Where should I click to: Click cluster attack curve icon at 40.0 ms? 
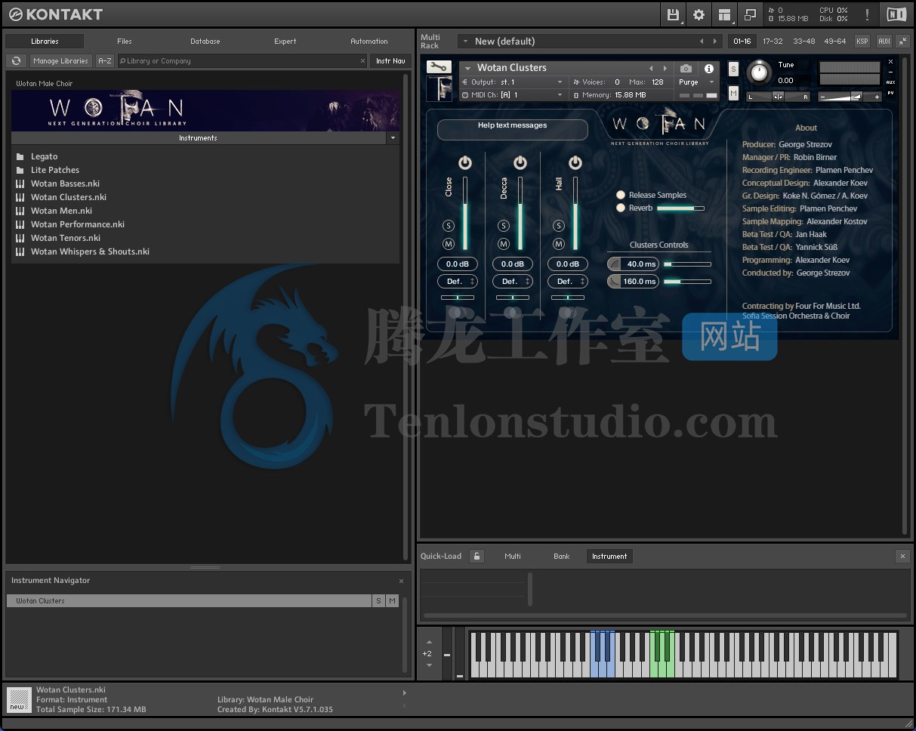coord(615,264)
